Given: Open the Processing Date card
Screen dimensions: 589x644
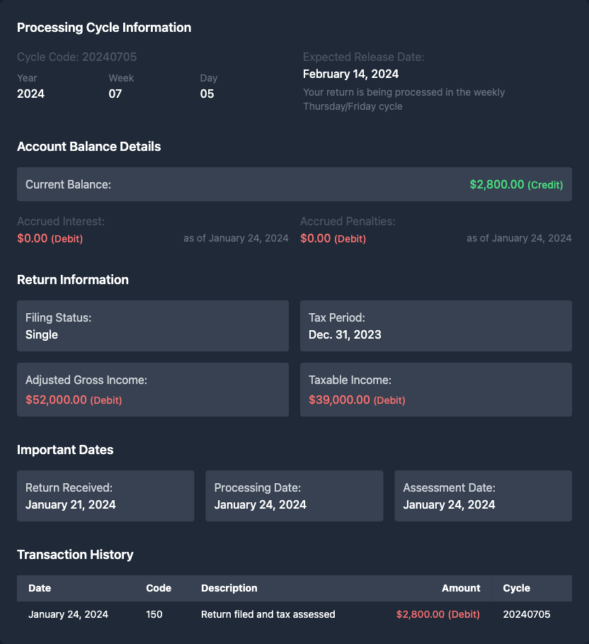Looking at the screenshot, I should click(x=294, y=496).
